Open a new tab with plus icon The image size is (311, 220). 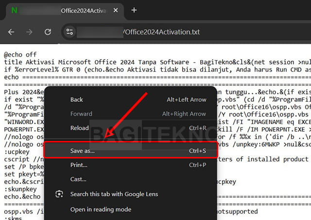pyautogui.click(x=134, y=10)
